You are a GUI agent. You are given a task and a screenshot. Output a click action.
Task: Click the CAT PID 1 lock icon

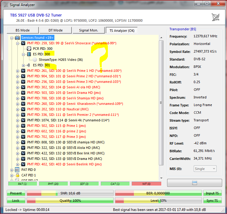pos(17,175)
